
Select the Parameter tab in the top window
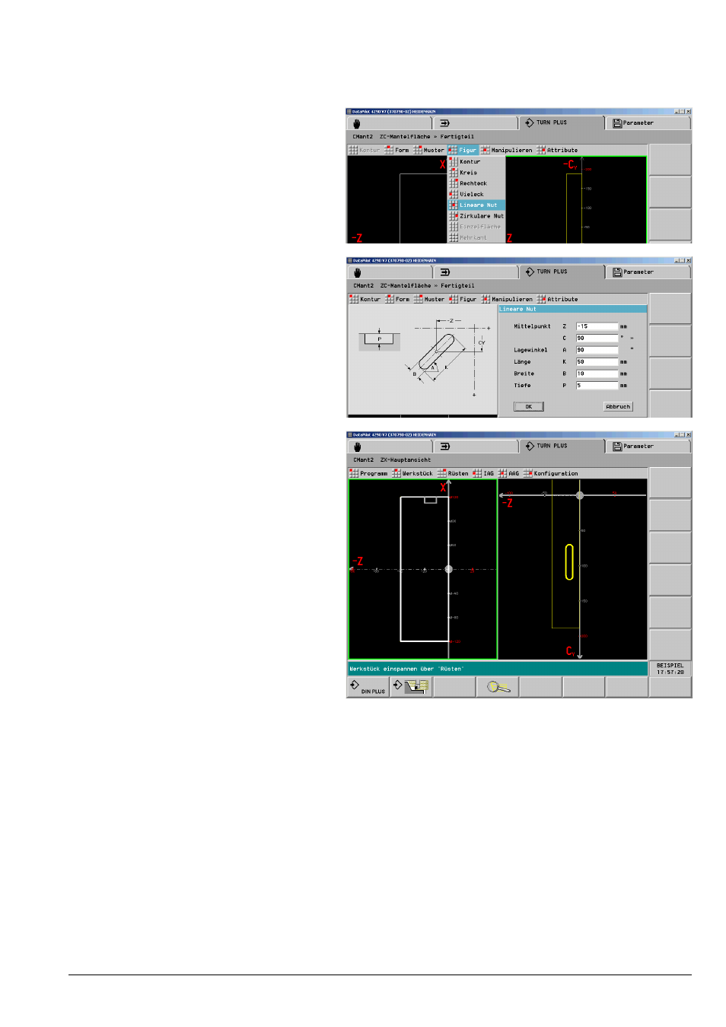[648, 123]
